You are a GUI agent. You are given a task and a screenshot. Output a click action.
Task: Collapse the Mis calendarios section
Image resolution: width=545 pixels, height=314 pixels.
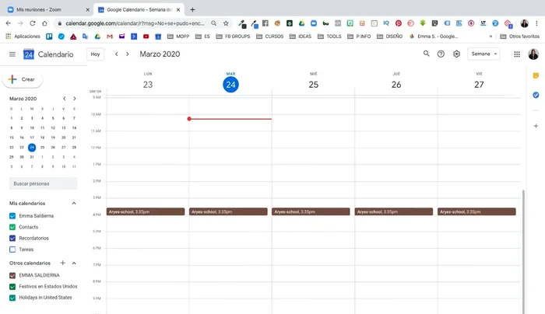[74, 204]
